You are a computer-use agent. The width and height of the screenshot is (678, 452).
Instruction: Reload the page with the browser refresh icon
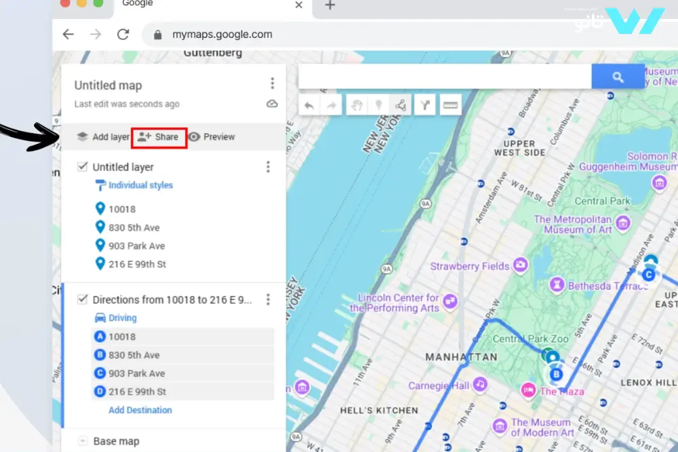click(123, 34)
